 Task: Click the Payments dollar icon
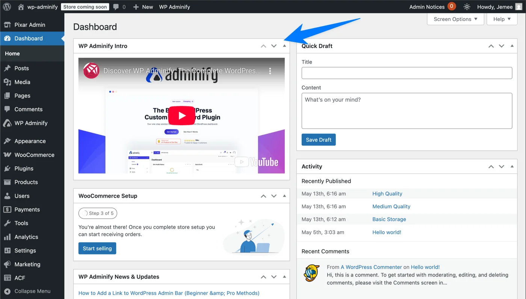(7, 209)
